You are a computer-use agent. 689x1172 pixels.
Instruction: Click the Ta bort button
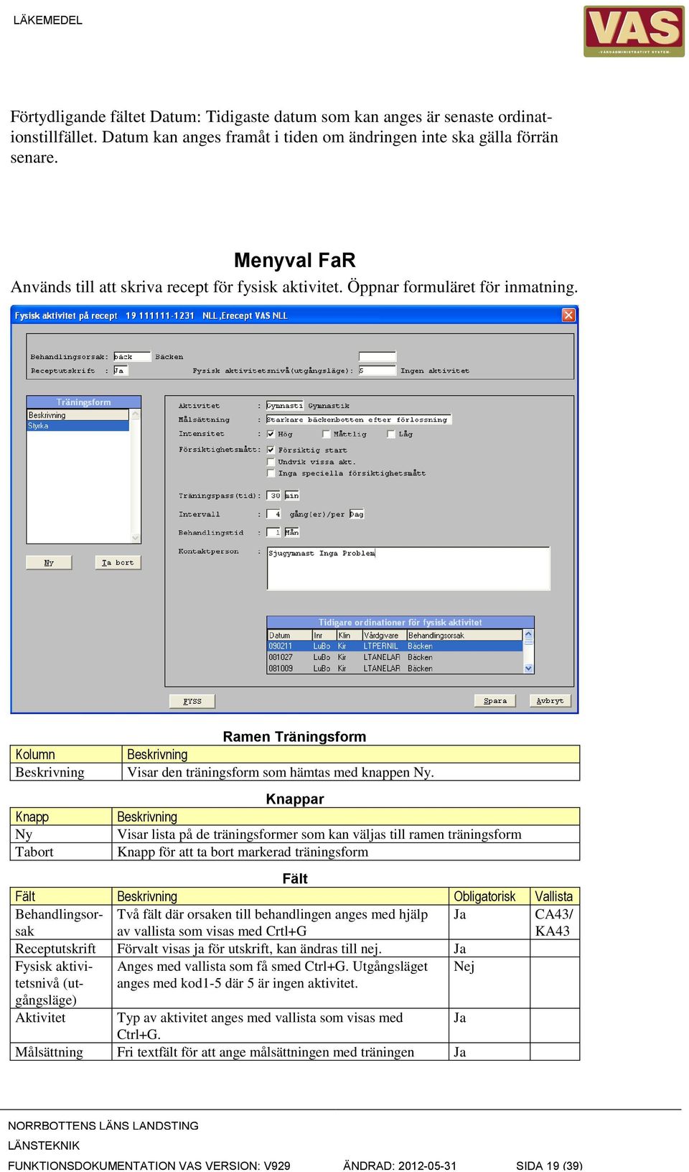coord(118,562)
